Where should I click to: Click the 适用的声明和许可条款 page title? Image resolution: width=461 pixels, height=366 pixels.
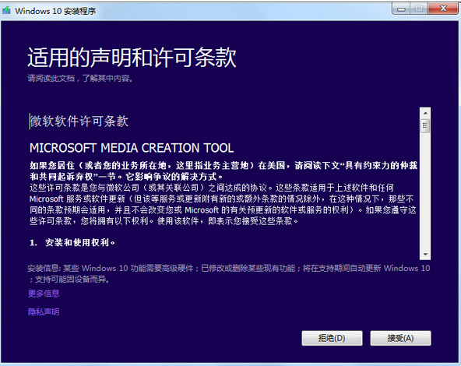(x=132, y=57)
